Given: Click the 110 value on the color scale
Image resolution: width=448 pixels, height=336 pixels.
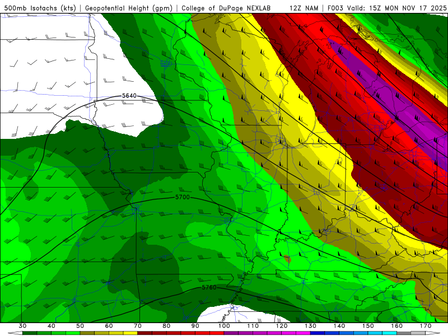Looking at the screenshot, I should [x=253, y=326].
